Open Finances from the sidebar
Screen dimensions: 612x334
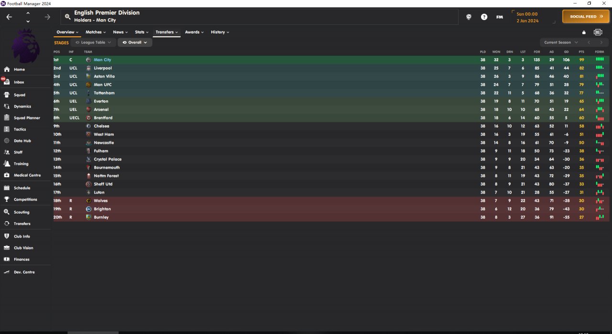22,259
